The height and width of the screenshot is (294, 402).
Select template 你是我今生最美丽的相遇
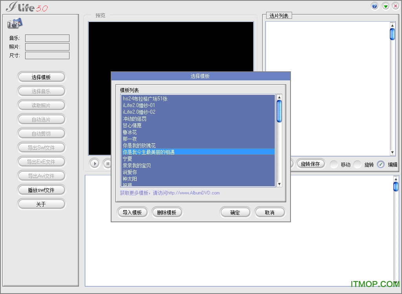pos(198,152)
